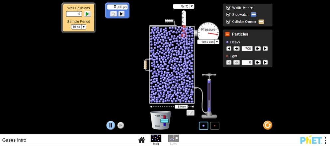Increase Light particles by many (double right)
Screen dimensions: 330x146
click(x=258, y=62)
